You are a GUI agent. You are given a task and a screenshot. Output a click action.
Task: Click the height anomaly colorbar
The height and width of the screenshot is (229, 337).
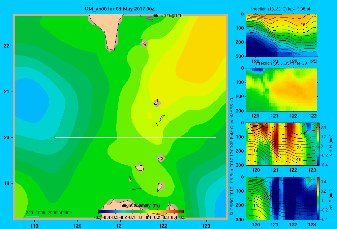(141, 211)
